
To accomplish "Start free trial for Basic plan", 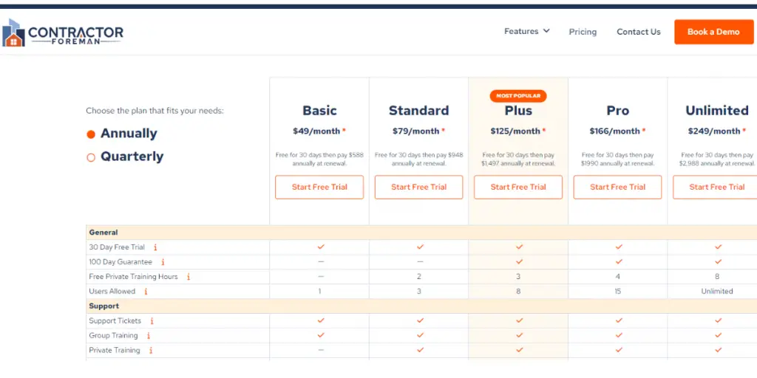I will point(319,187).
